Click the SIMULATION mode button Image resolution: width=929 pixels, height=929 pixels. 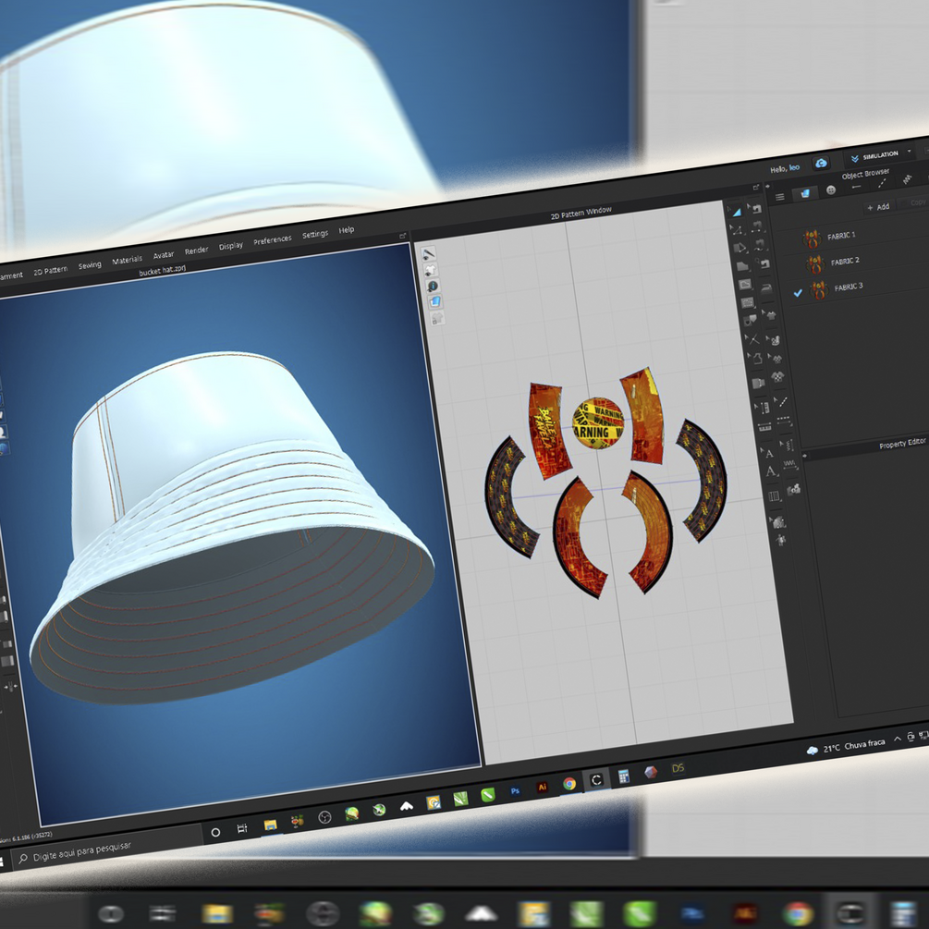(875, 156)
